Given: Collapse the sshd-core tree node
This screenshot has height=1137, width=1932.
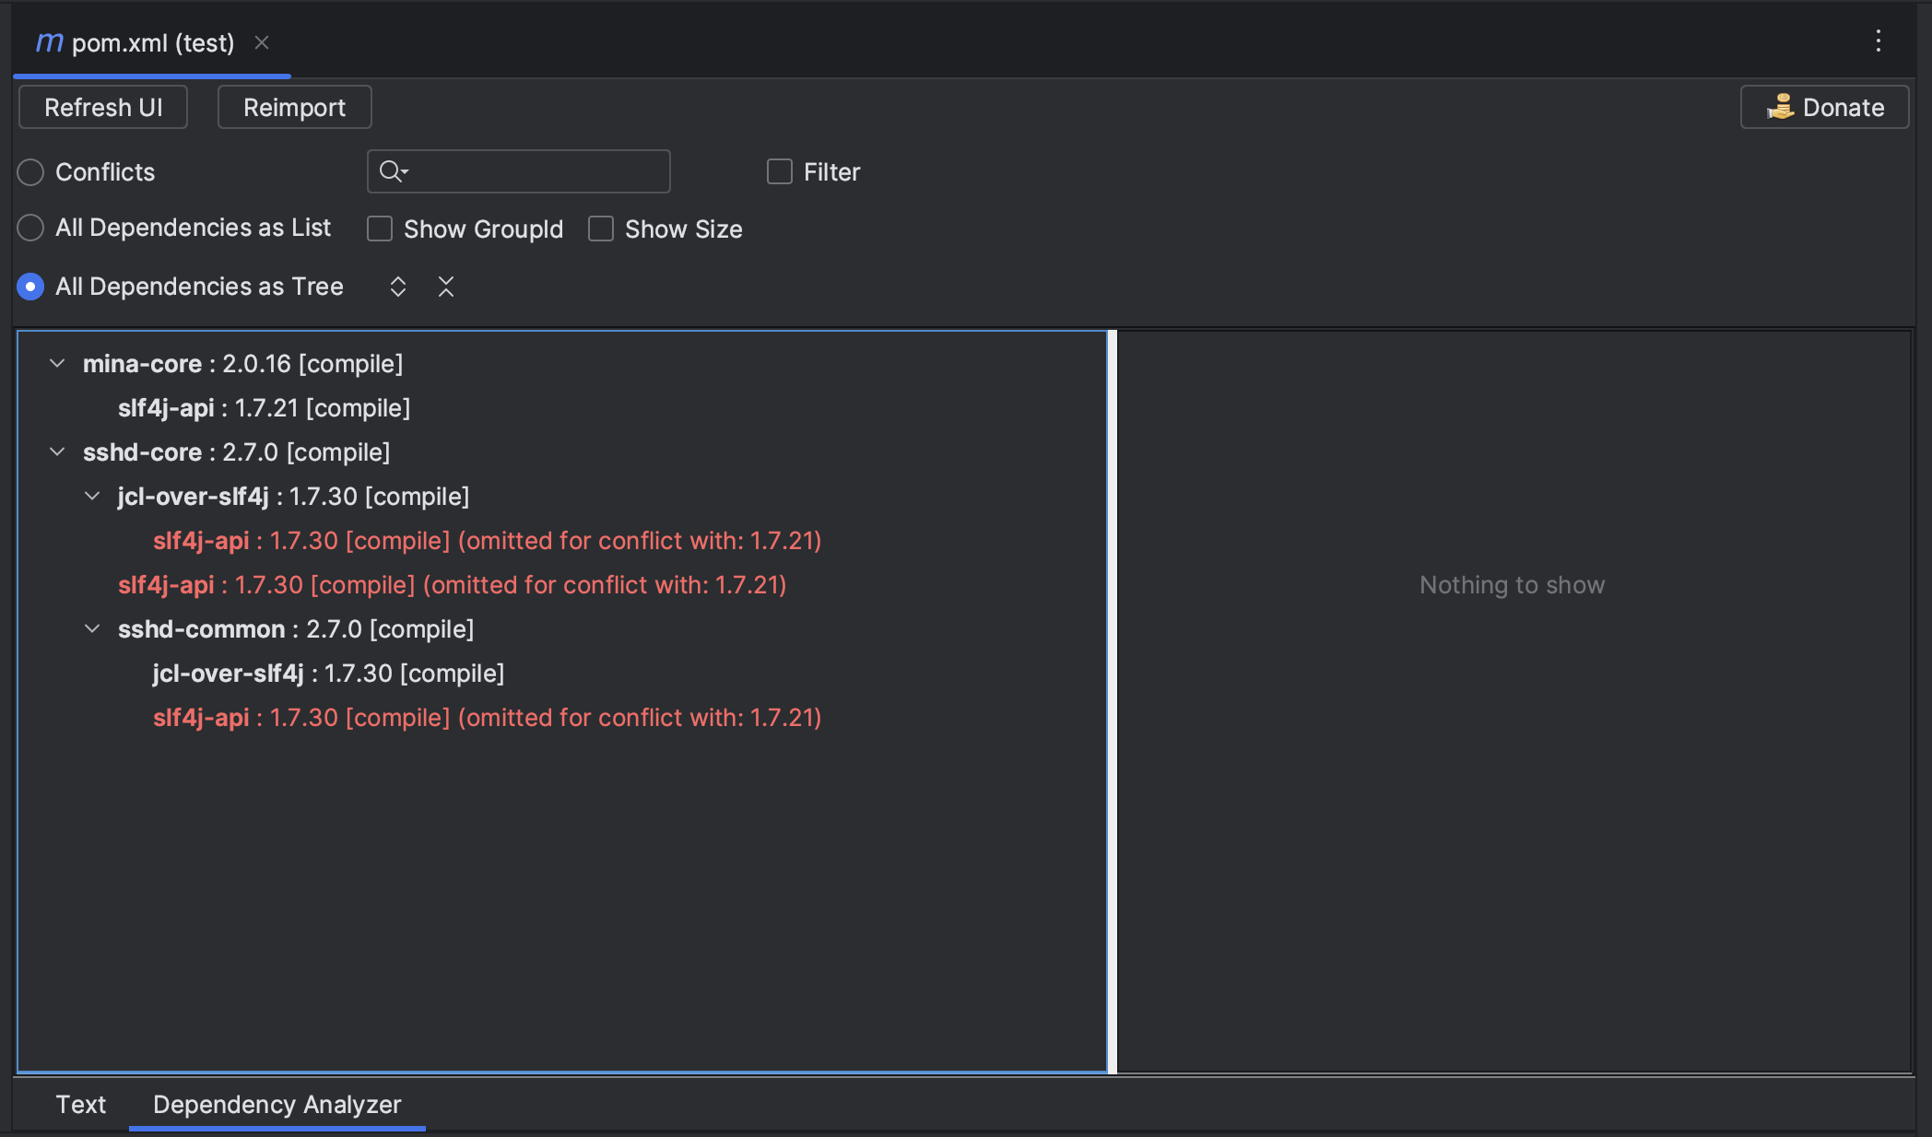Looking at the screenshot, I should point(57,452).
